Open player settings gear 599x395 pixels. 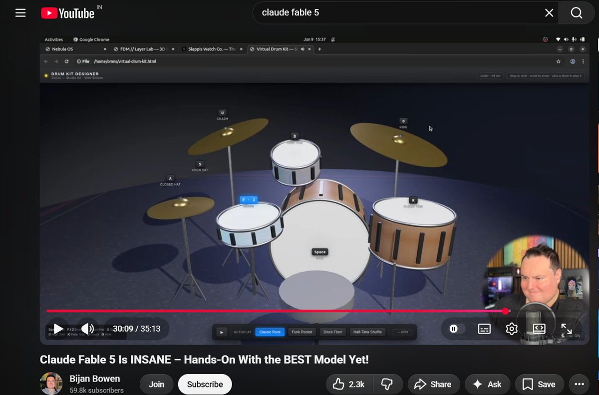(511, 329)
